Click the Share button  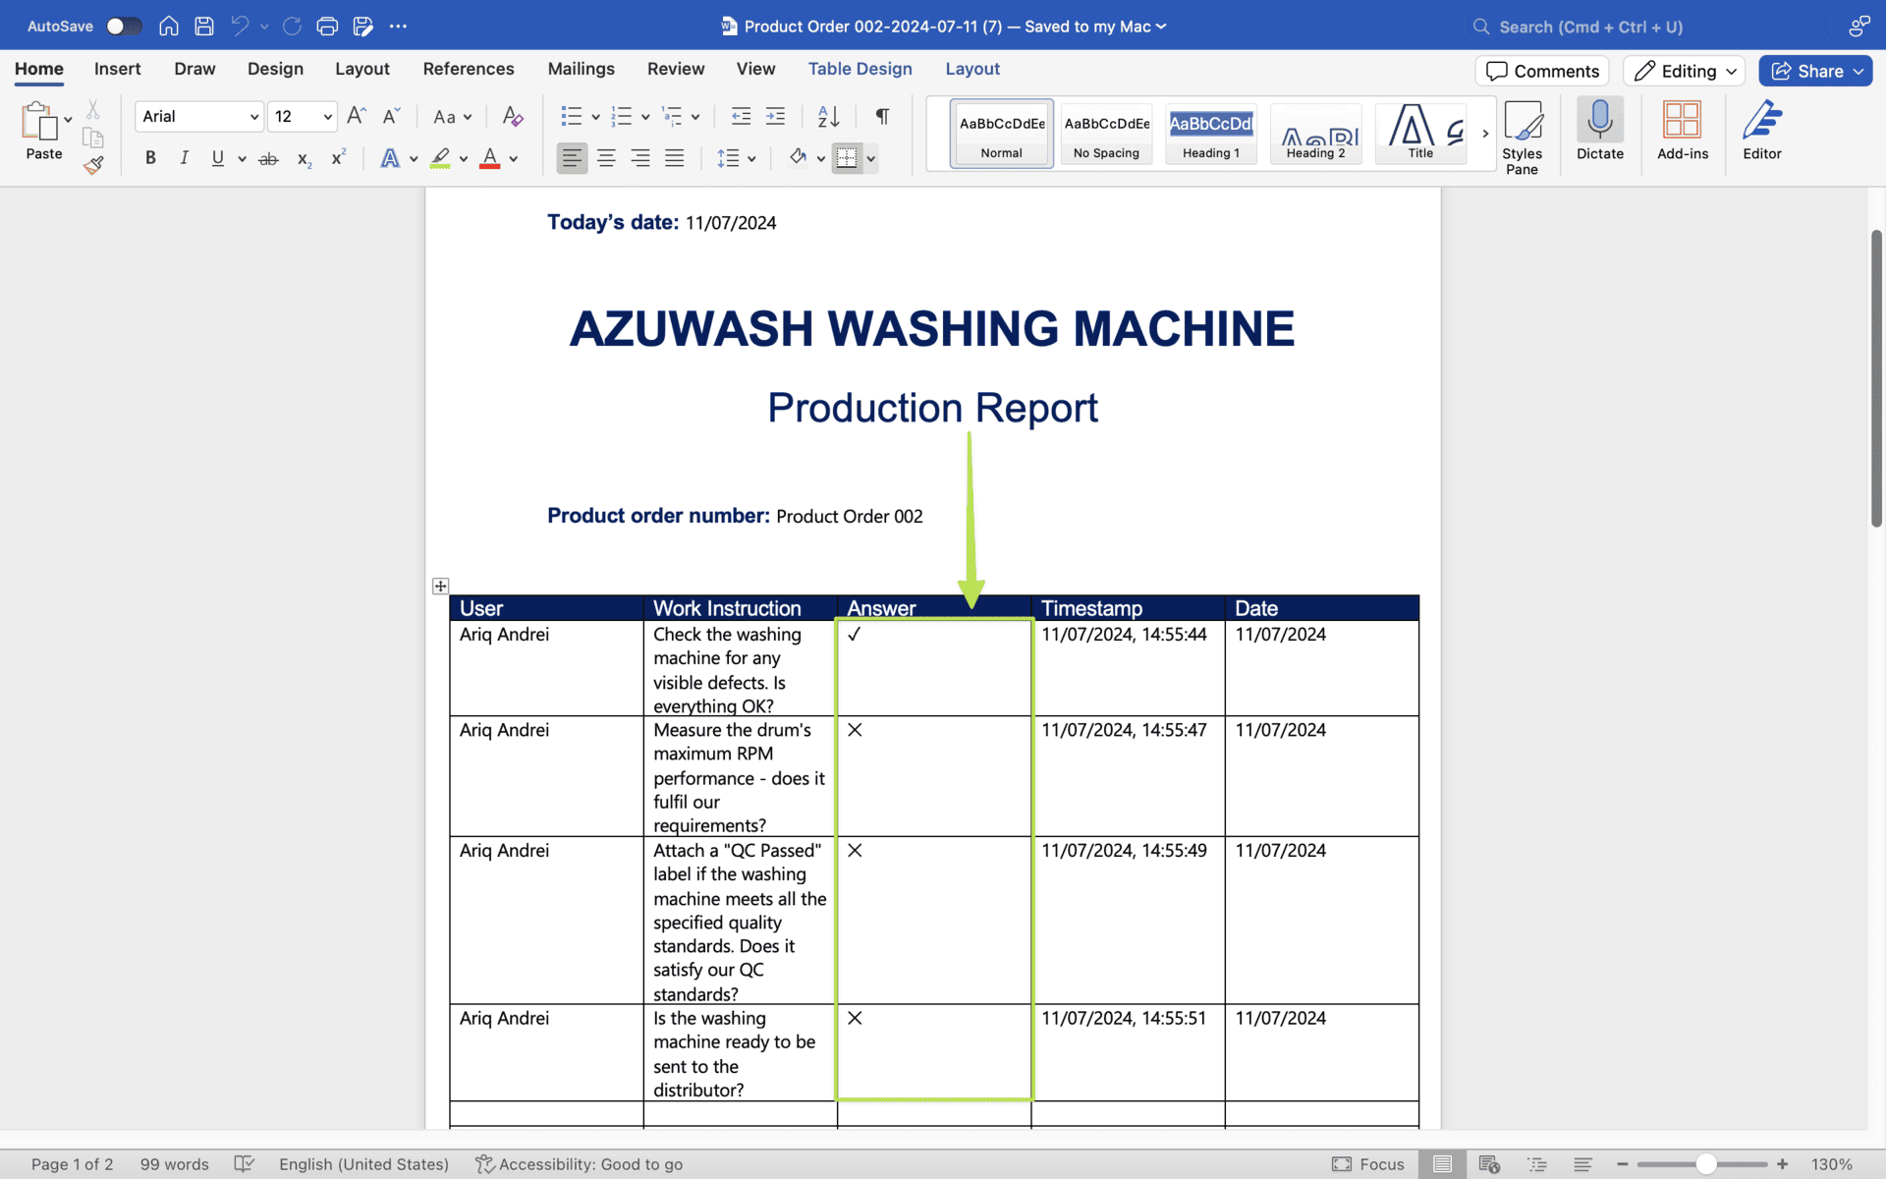point(1813,71)
